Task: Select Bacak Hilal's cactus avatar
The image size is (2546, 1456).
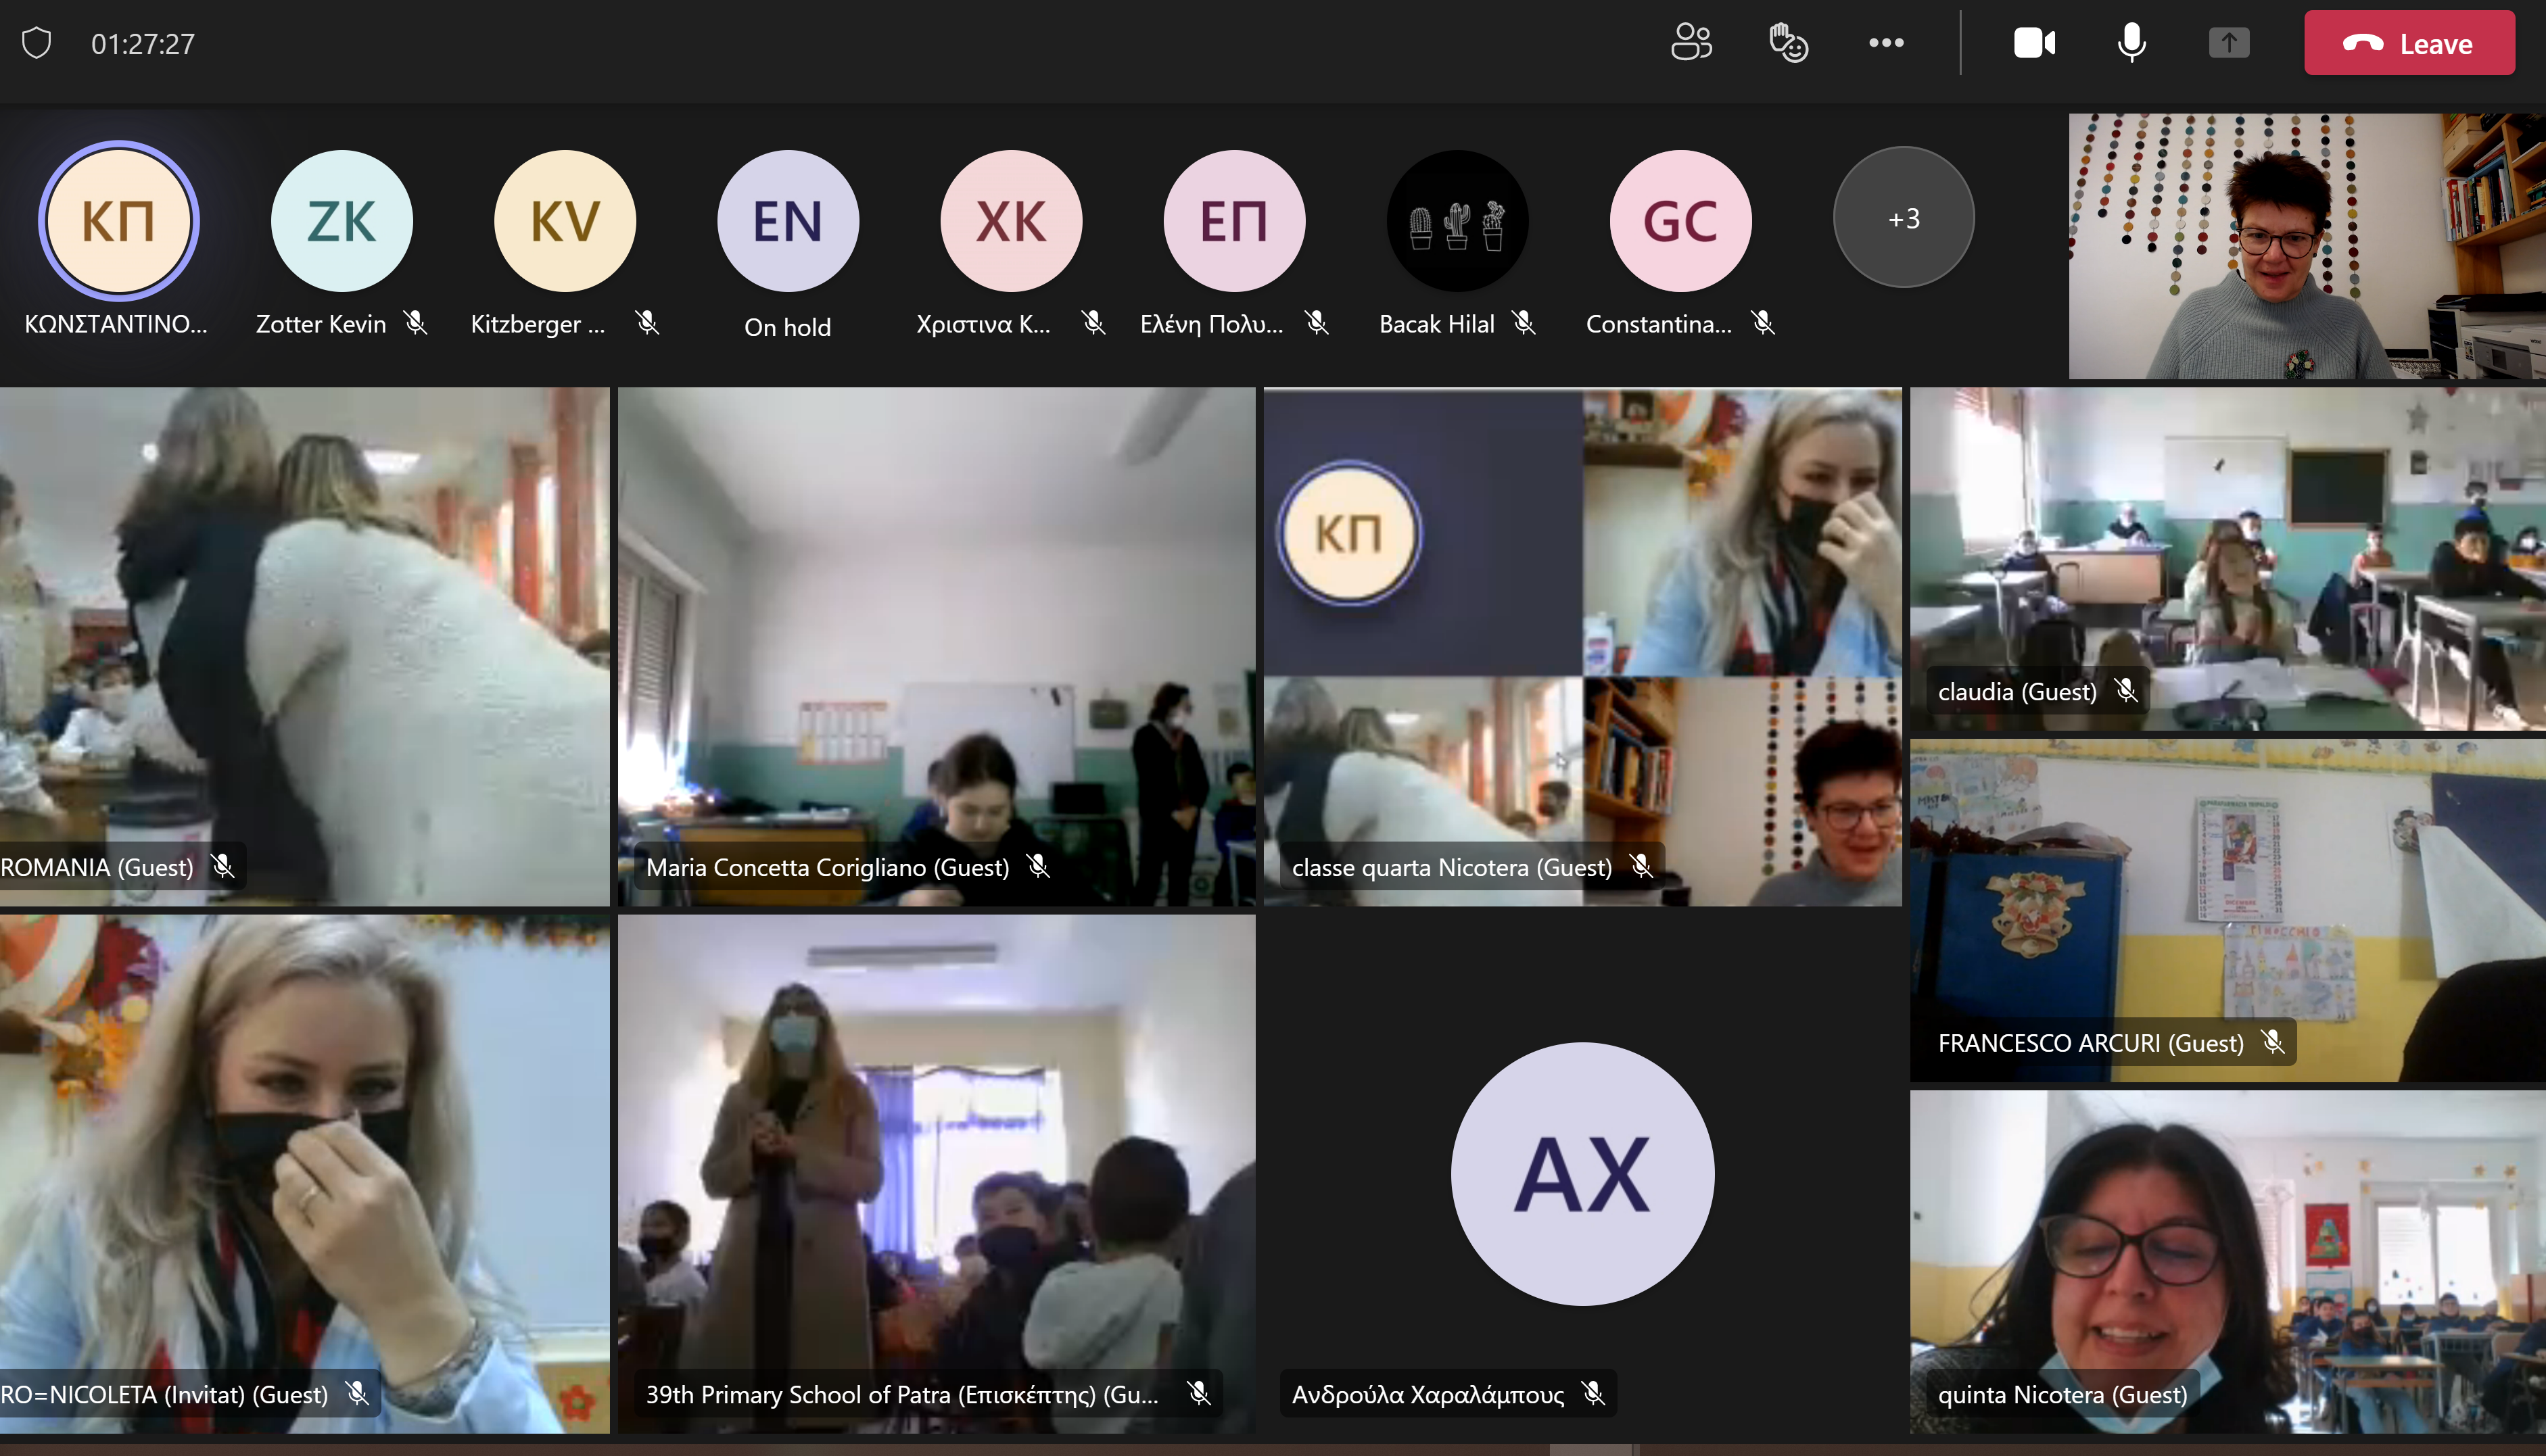Action: [x=1457, y=220]
